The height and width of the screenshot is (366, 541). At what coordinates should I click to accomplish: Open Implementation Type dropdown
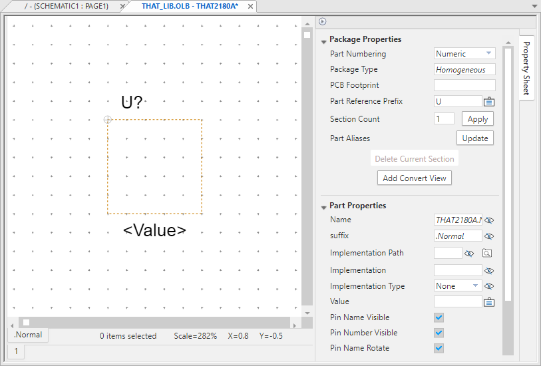pyautogui.click(x=457, y=286)
